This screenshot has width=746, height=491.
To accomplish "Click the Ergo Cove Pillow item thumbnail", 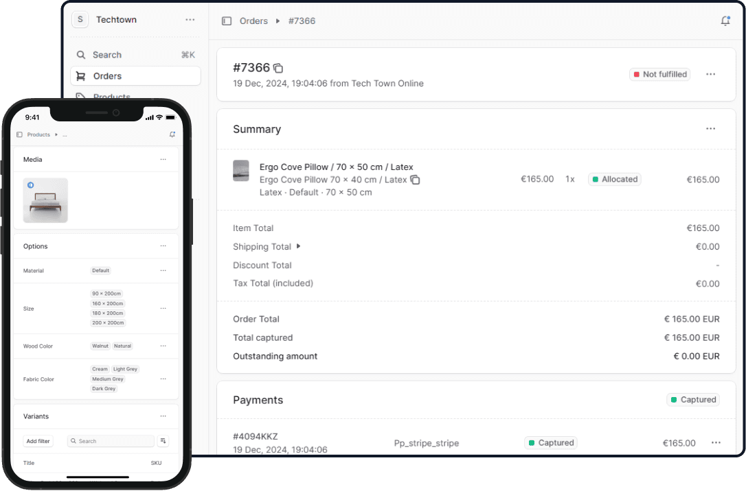I will pyautogui.click(x=241, y=171).
